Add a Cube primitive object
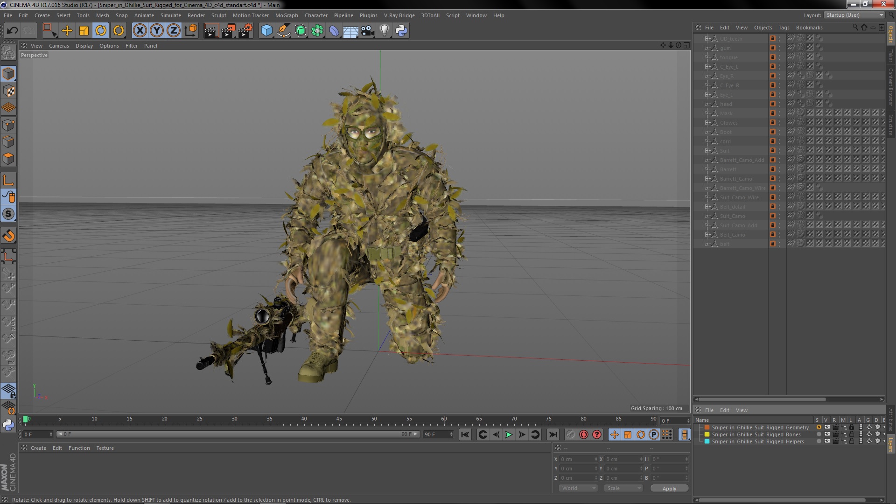 click(x=266, y=31)
